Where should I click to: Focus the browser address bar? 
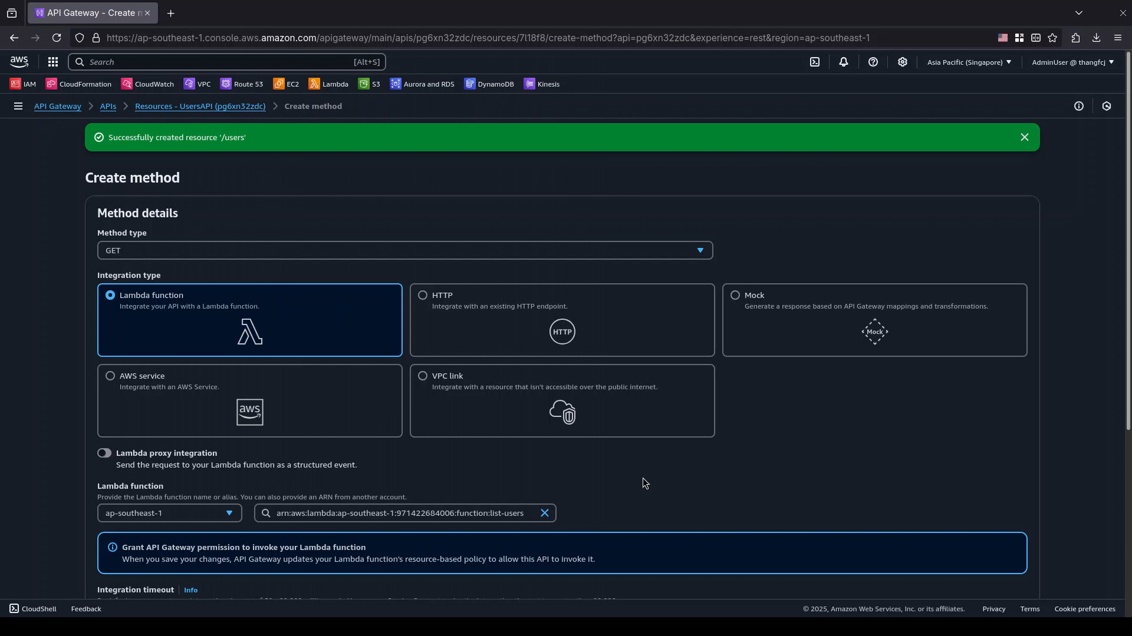(x=488, y=38)
